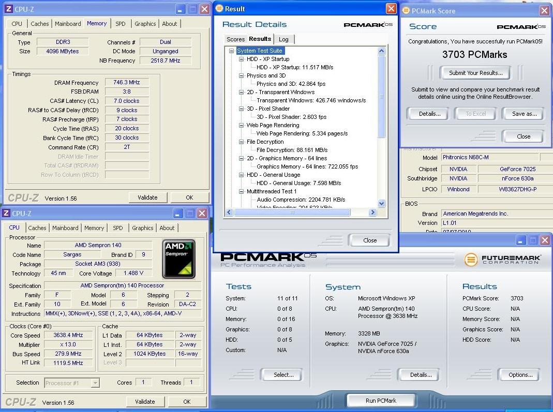Click the Run PCMark button
The height and width of the screenshot is (412, 553).
click(x=381, y=401)
